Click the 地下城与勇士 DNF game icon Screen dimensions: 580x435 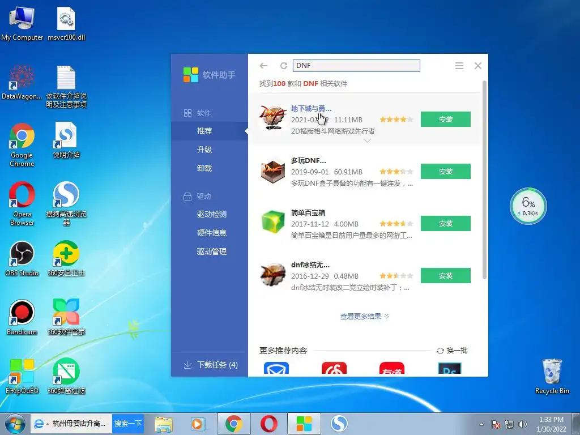tap(272, 118)
